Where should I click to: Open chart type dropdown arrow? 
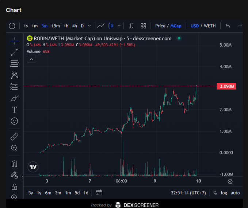[119, 26]
